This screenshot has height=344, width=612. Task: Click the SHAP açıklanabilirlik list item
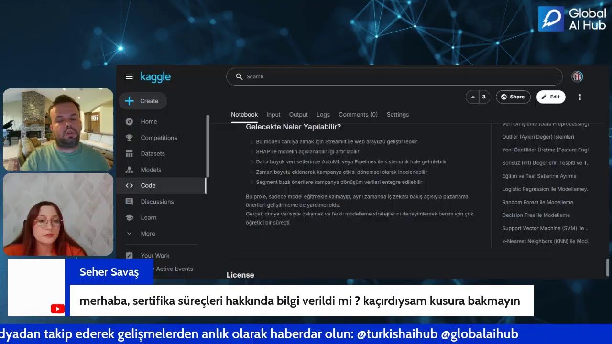coord(307,152)
